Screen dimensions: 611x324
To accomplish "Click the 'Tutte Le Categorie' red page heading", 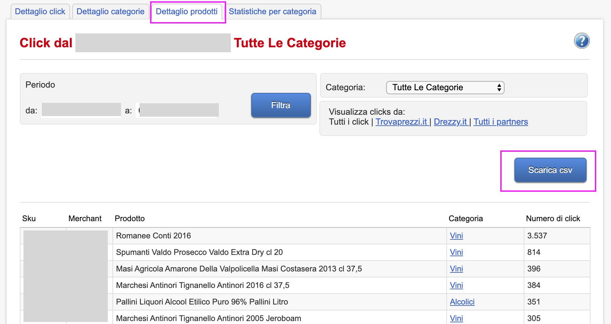I will (x=290, y=43).
